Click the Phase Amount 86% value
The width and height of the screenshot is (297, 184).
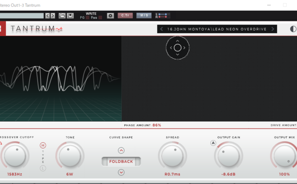pos(157,125)
